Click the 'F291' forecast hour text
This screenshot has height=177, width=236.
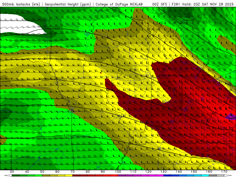click(176, 4)
